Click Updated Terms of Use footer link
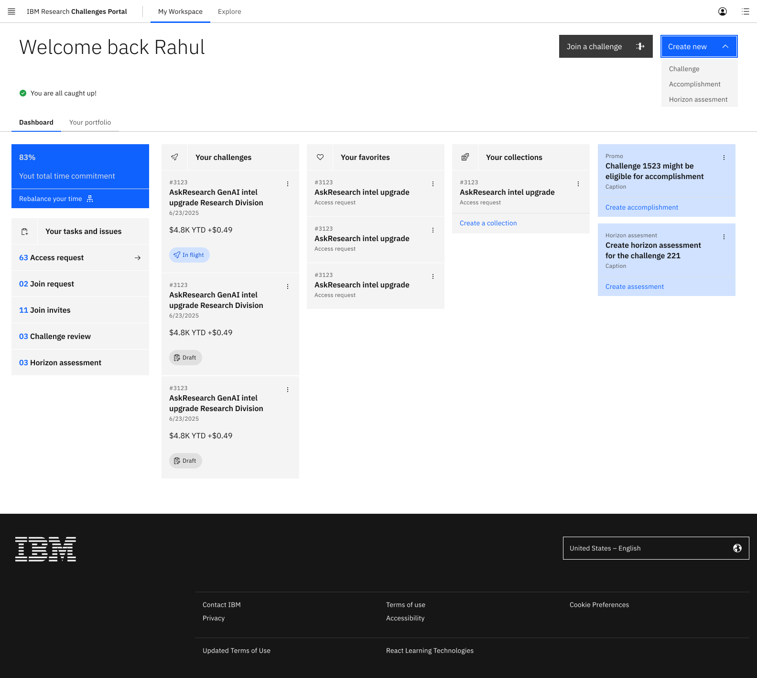This screenshot has width=757, height=678. [237, 650]
